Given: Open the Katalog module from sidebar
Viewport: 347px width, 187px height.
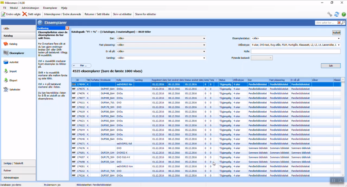Looking at the screenshot, I should pyautogui.click(x=13, y=44).
